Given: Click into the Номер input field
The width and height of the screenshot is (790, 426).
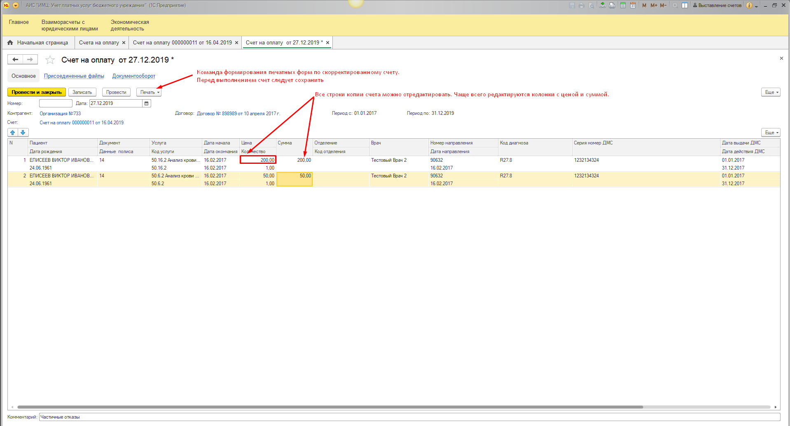Looking at the screenshot, I should (x=56, y=103).
